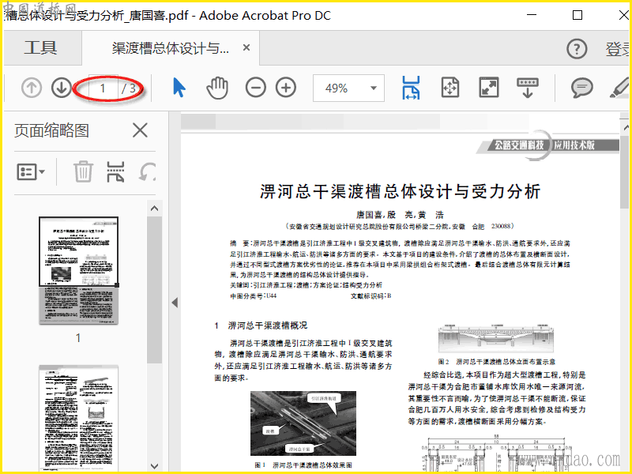
Task: Enter full screen mode icon
Action: [489, 88]
